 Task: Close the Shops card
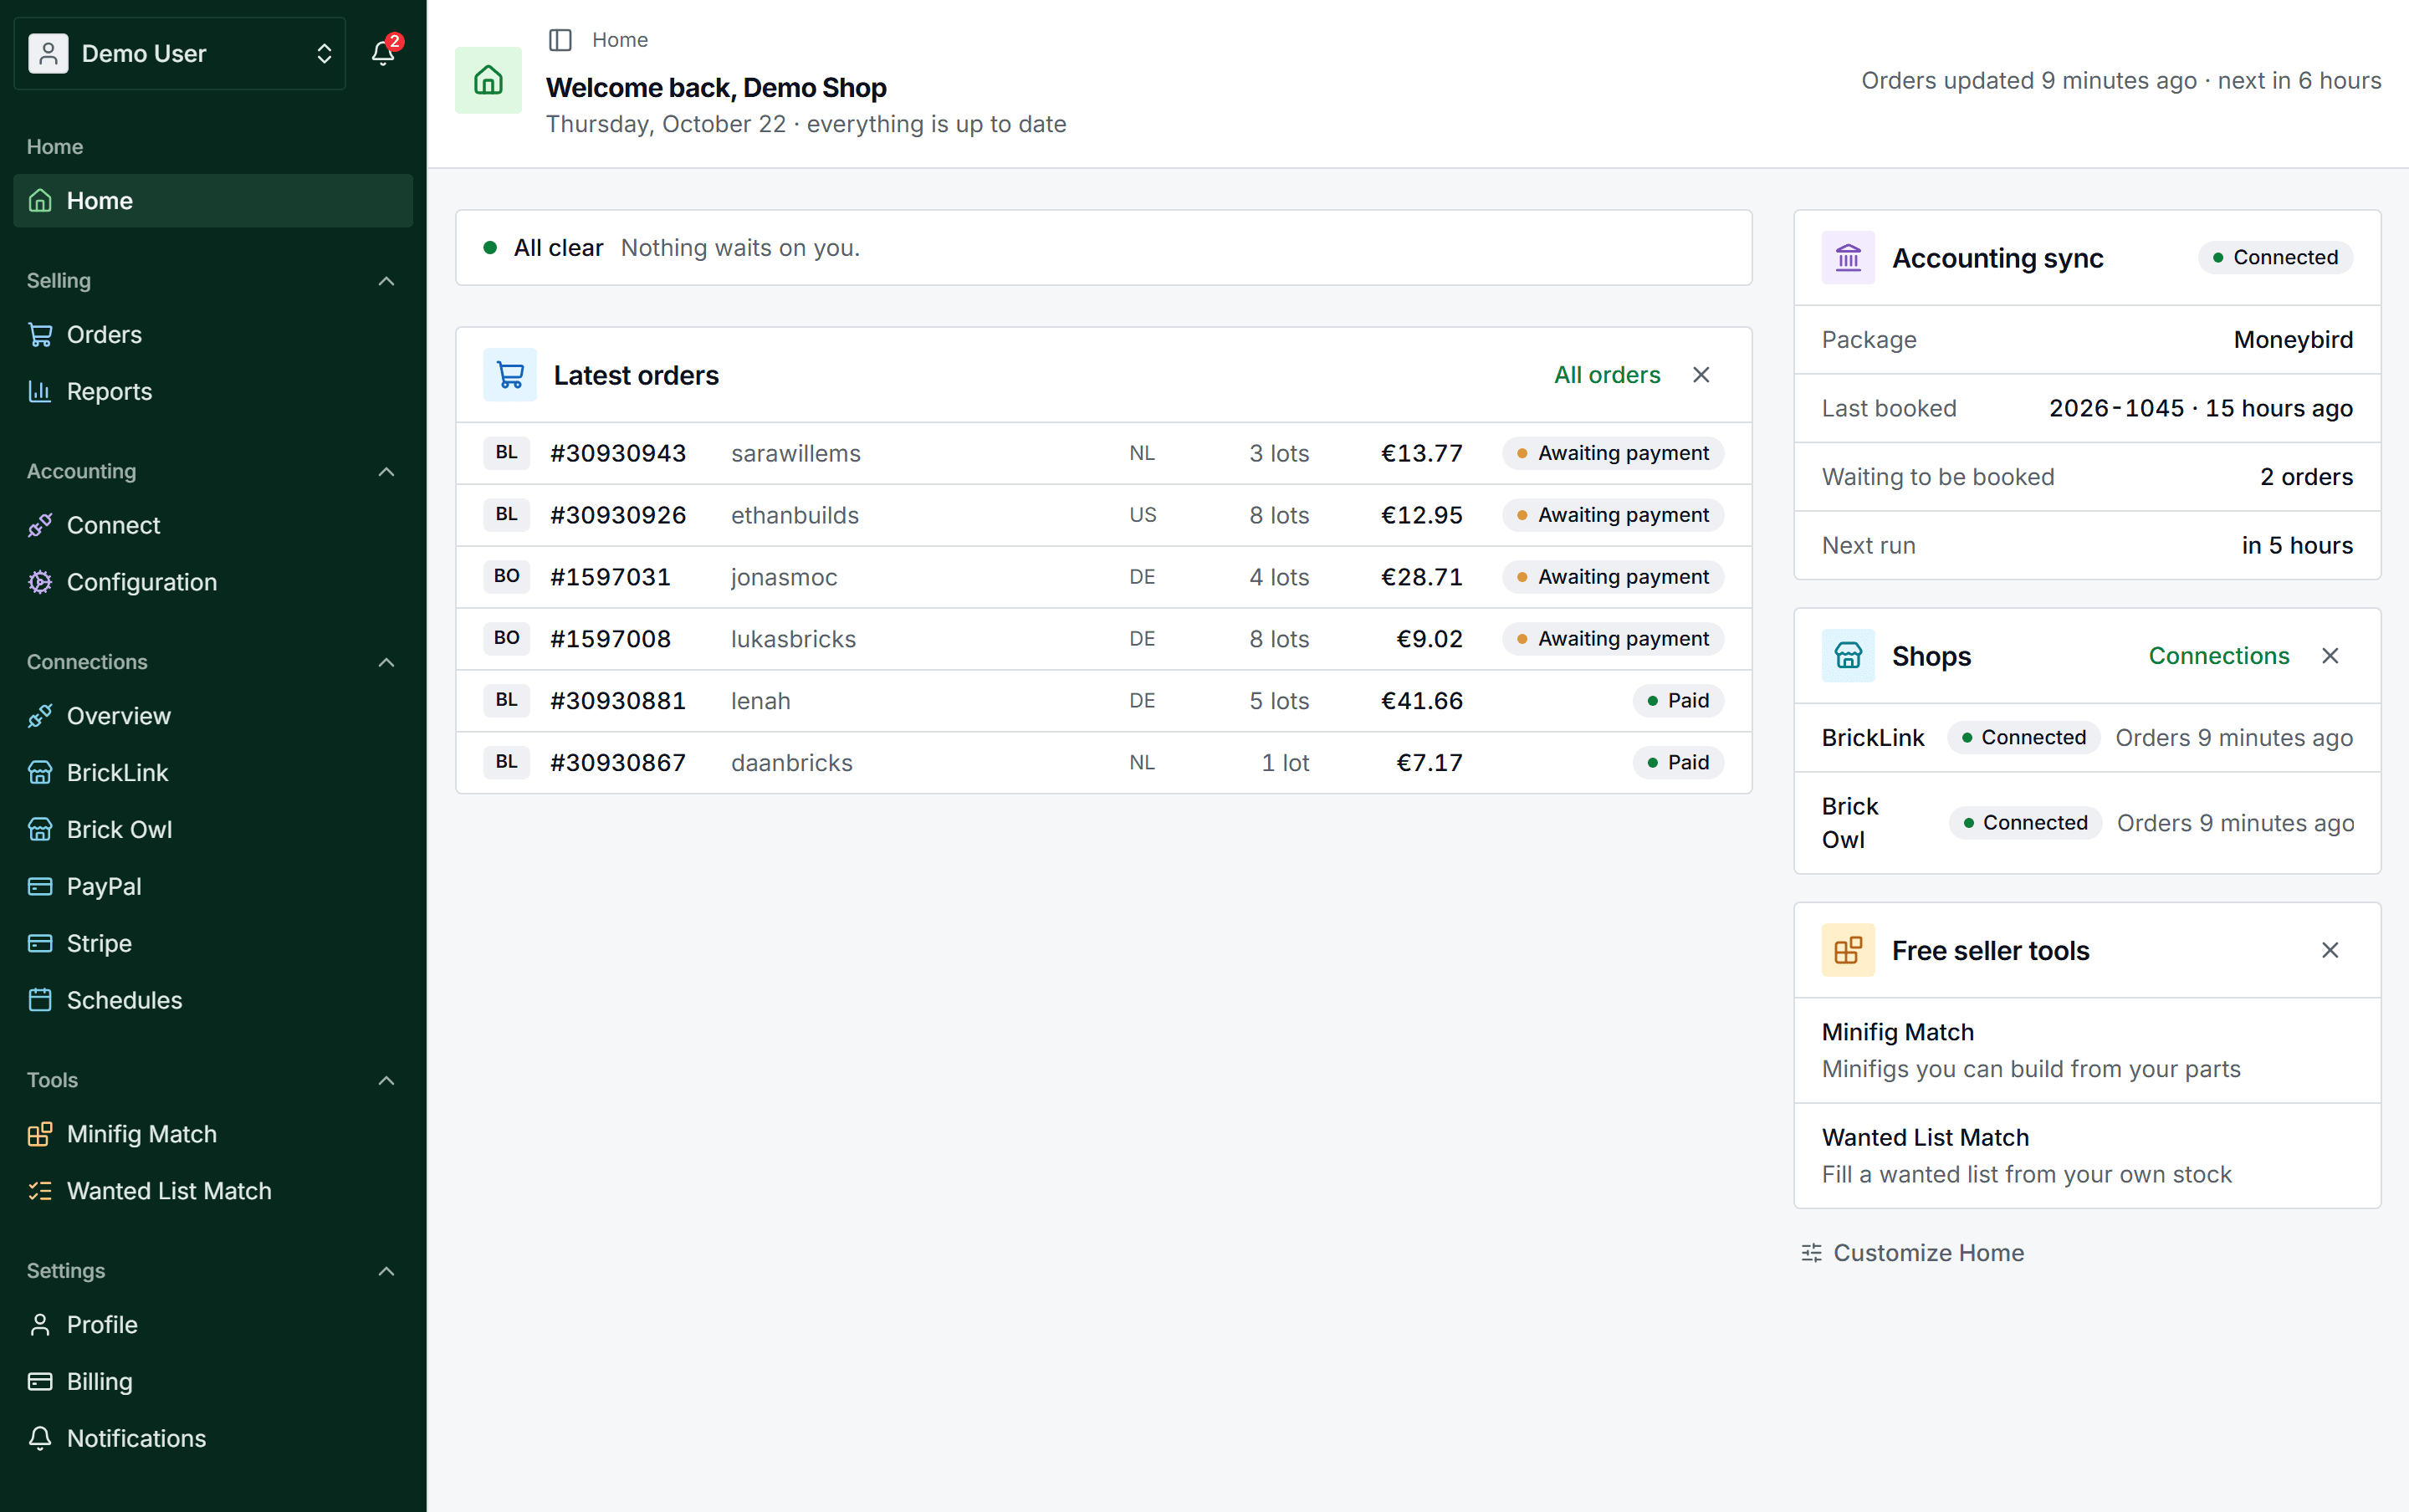coord(2330,656)
